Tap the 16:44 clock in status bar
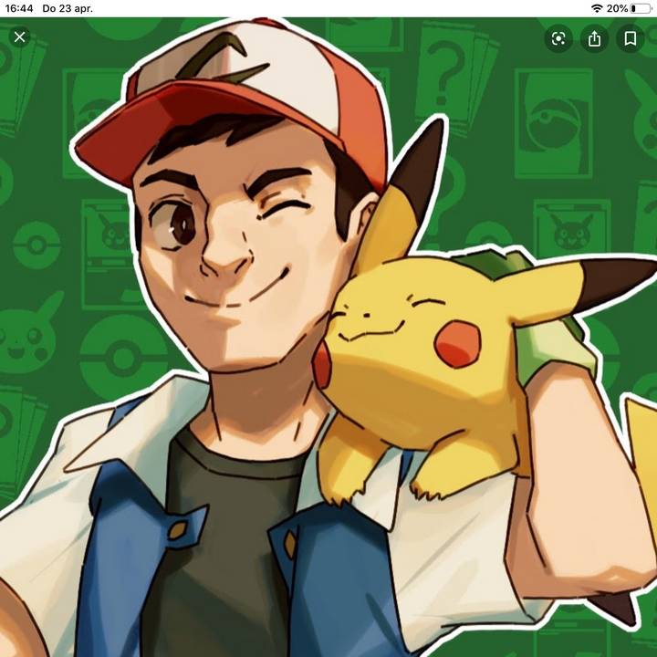 (x=19, y=8)
